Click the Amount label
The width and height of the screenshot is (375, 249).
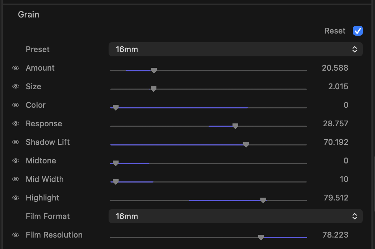pos(40,68)
